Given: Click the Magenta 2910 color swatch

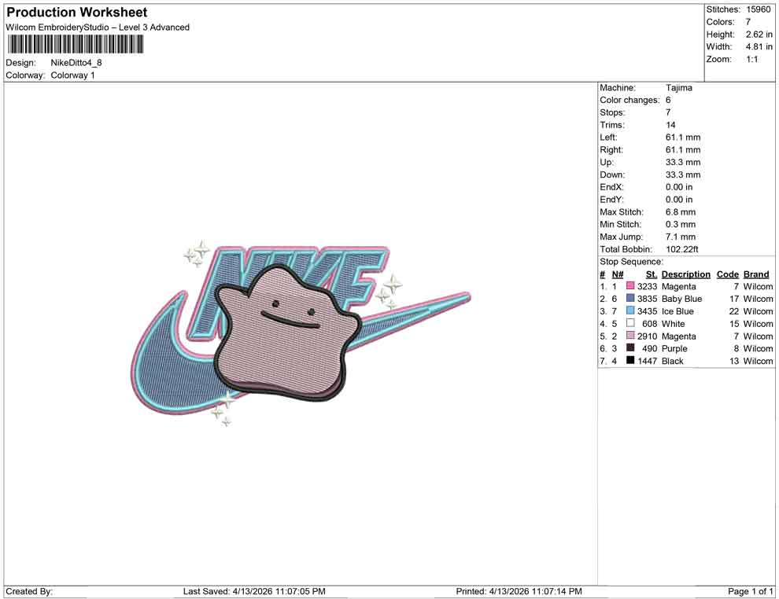Looking at the screenshot, I should click(630, 336).
